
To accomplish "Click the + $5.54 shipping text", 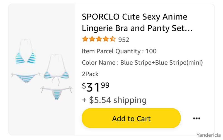I will (x=114, y=100).
